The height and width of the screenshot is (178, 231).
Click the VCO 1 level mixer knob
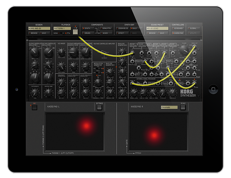pos(61,52)
